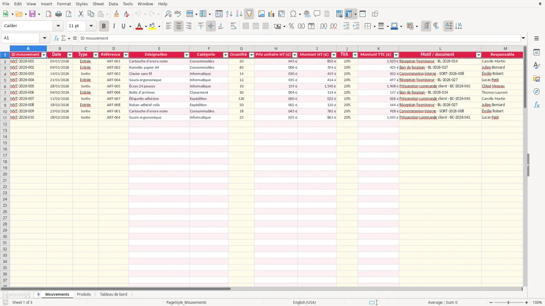Click the Add Decimal Place icon
This screenshot has width=545, height=306.
coord(323,26)
